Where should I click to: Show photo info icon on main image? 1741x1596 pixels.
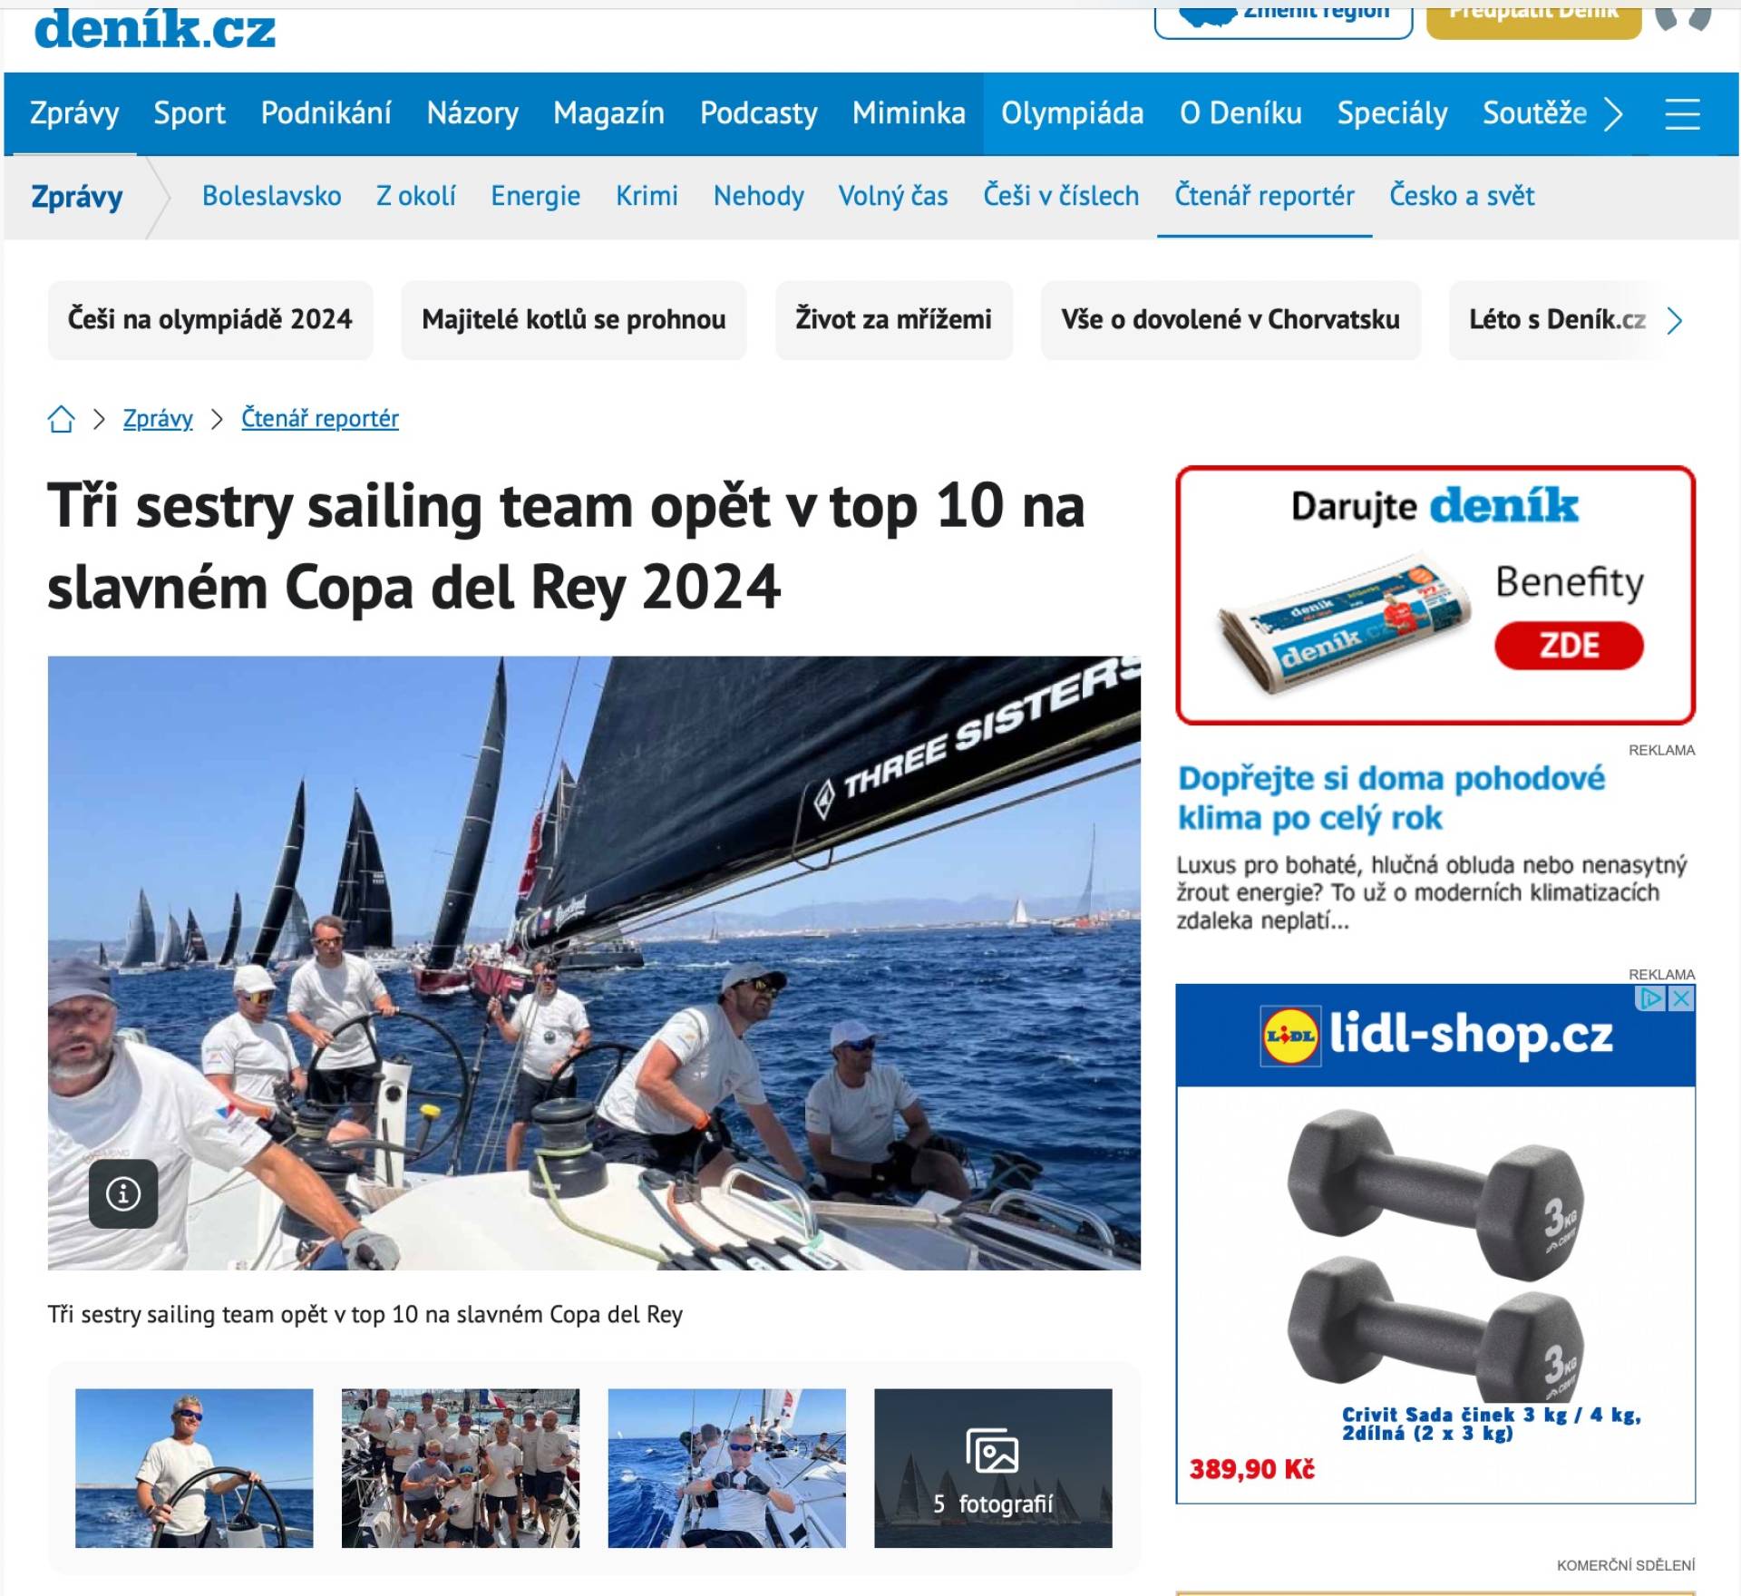click(x=123, y=1193)
